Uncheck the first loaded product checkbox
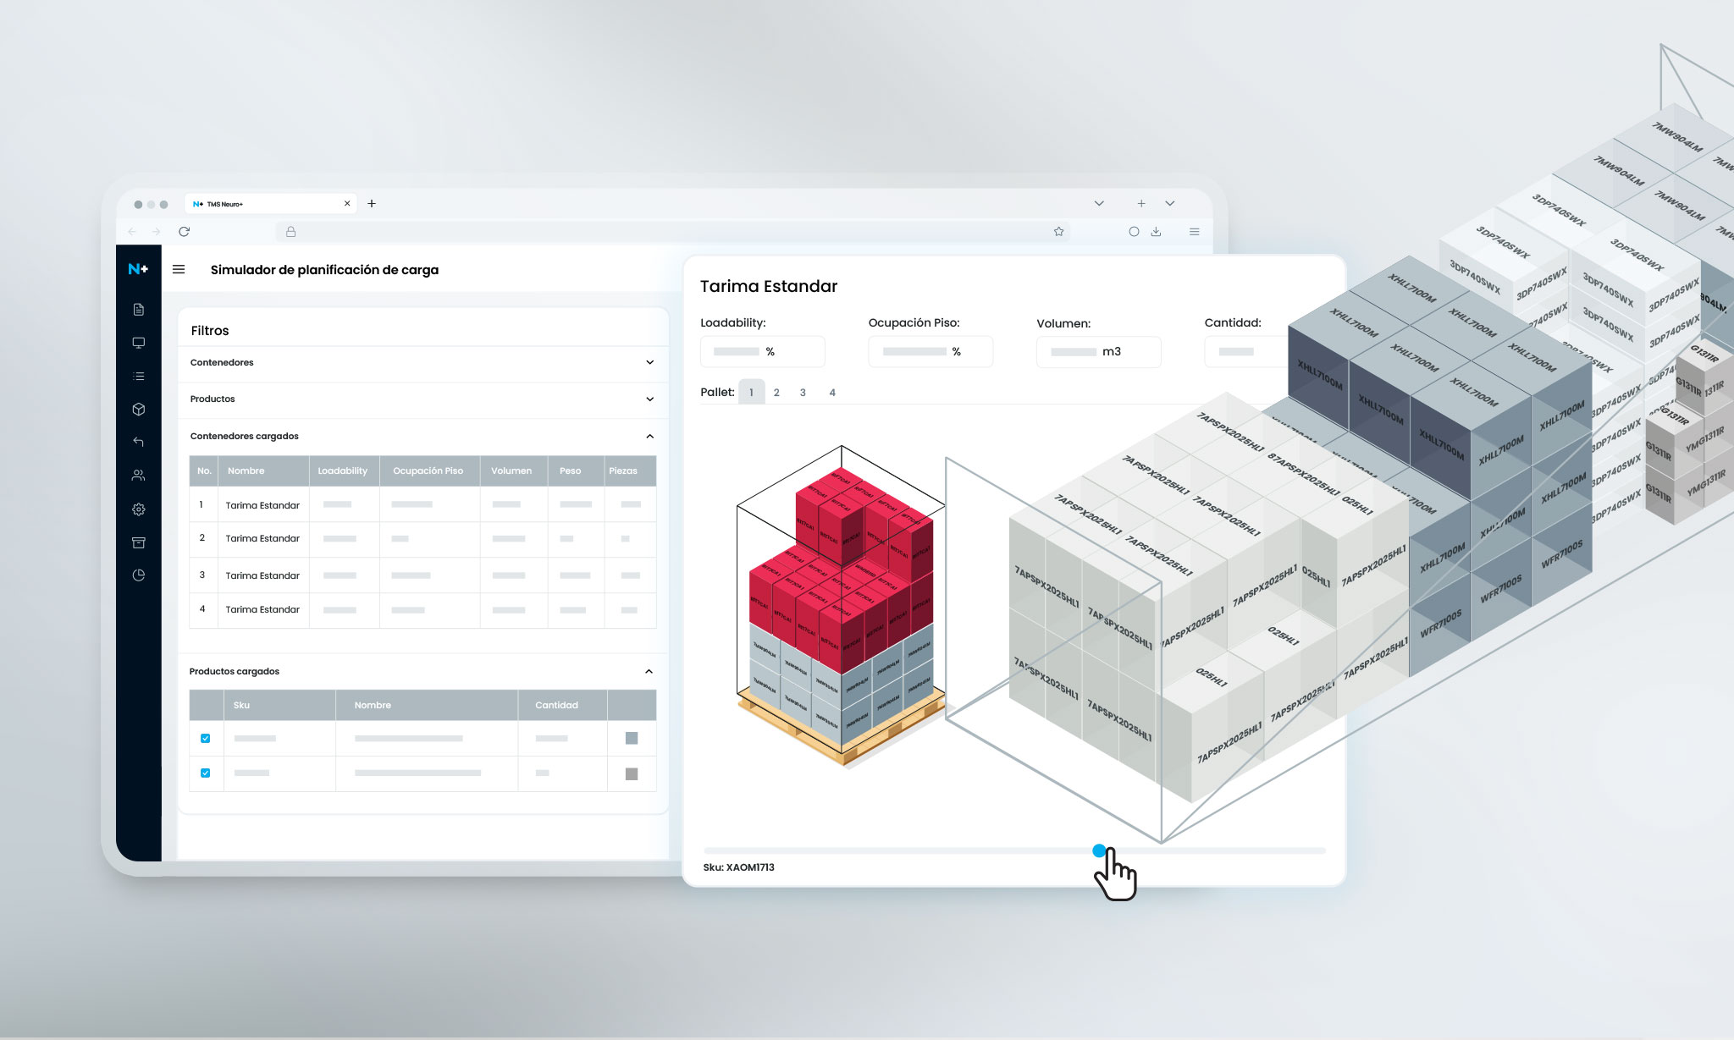 (205, 739)
